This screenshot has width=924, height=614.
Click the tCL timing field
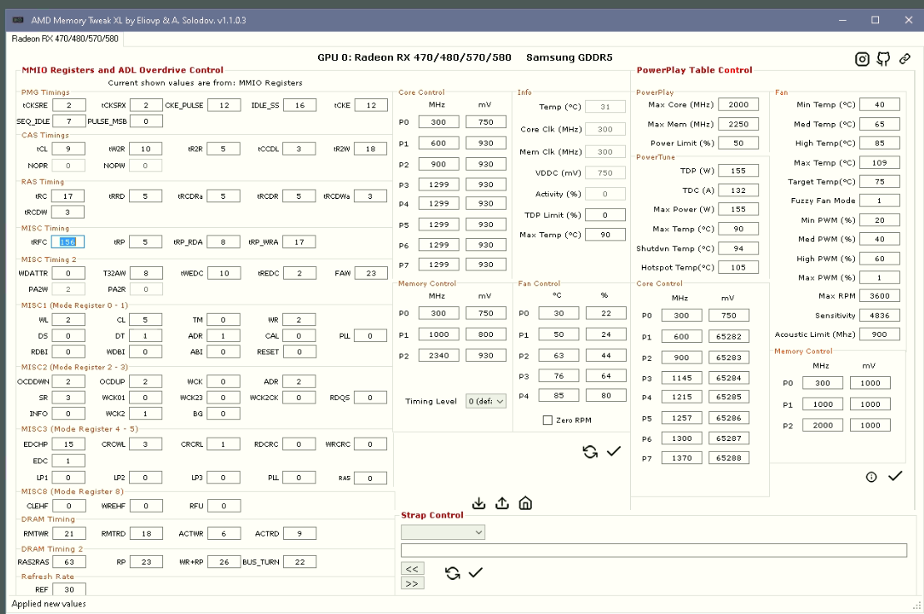point(68,149)
